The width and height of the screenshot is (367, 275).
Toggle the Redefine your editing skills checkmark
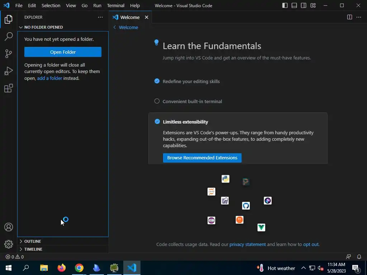[x=157, y=81]
